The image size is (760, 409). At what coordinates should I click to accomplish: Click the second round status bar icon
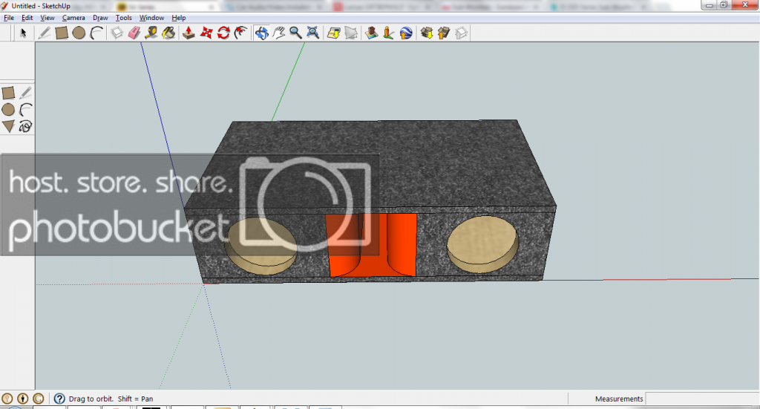point(23,399)
